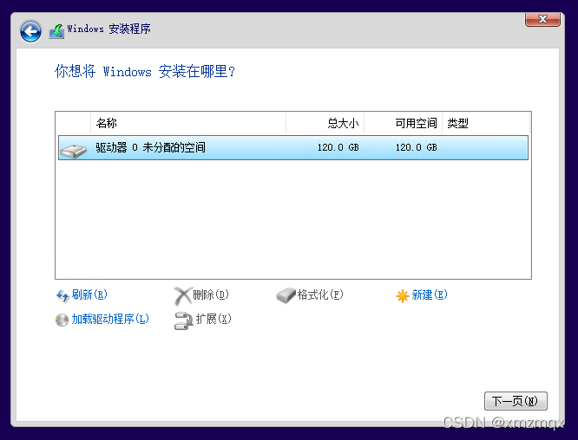578x440 pixels.
Task: Click the 删除(D) option
Action: click(211, 294)
